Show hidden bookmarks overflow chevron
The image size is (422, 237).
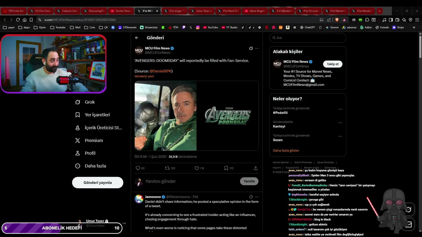(414, 27)
